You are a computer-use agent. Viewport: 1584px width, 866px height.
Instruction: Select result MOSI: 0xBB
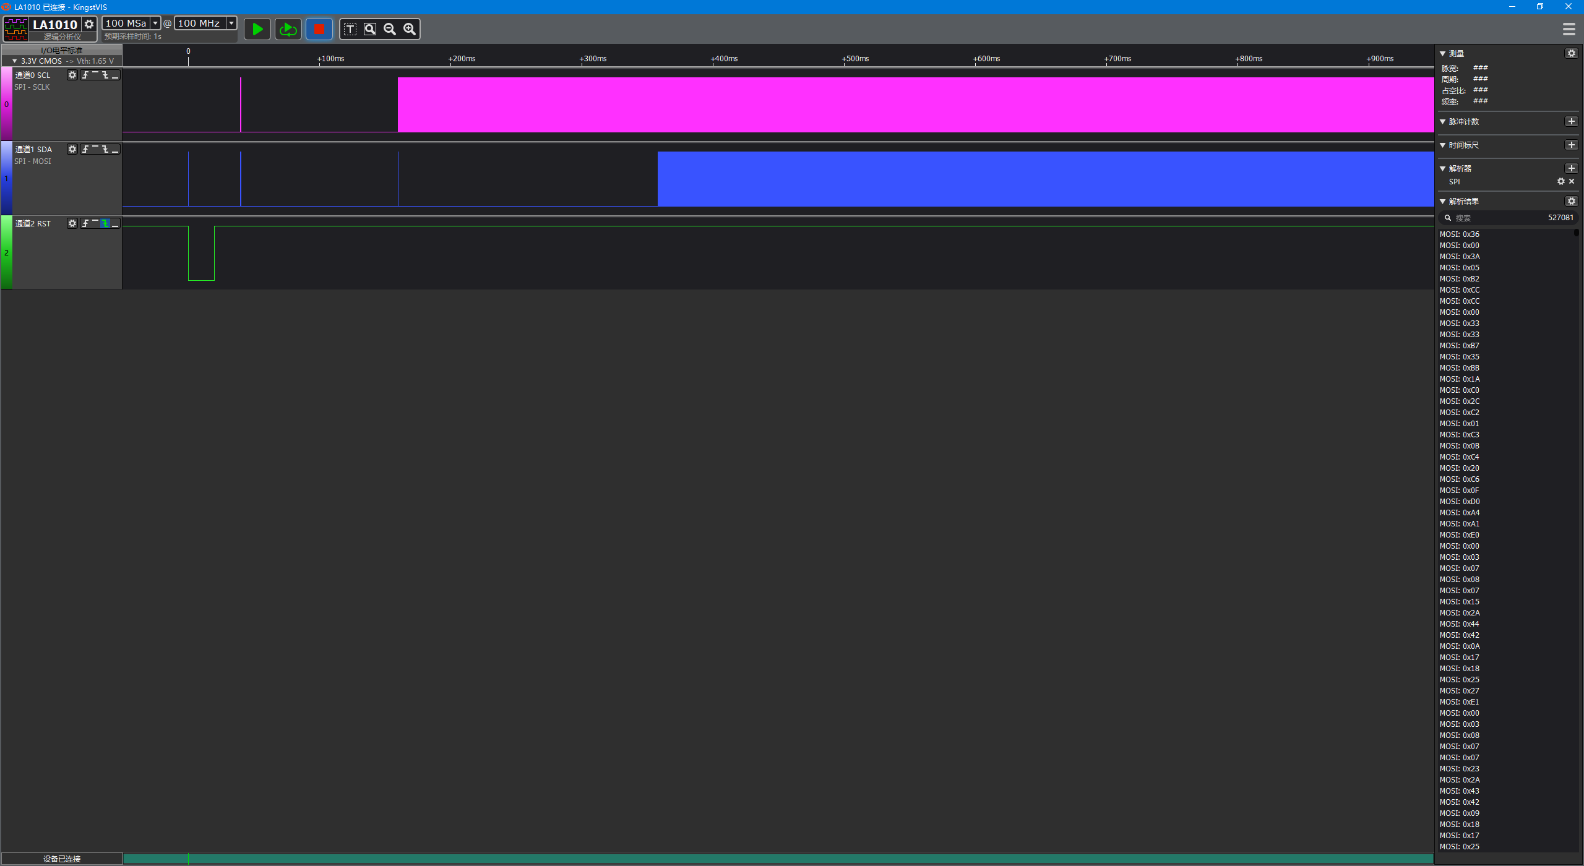tap(1460, 368)
